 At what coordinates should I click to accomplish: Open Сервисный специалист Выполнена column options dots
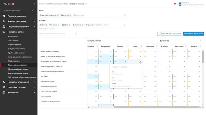(x=112, y=46)
